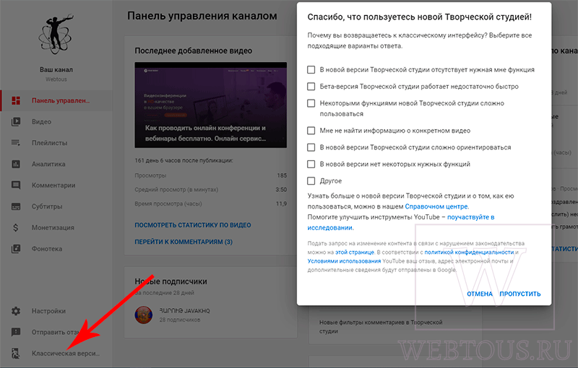This screenshot has height=368, width=578.
Task: Check 'отсутствует нужная мне функция' option
Action: (311, 69)
